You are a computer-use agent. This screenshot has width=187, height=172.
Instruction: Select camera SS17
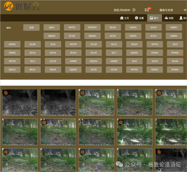coord(114,53)
